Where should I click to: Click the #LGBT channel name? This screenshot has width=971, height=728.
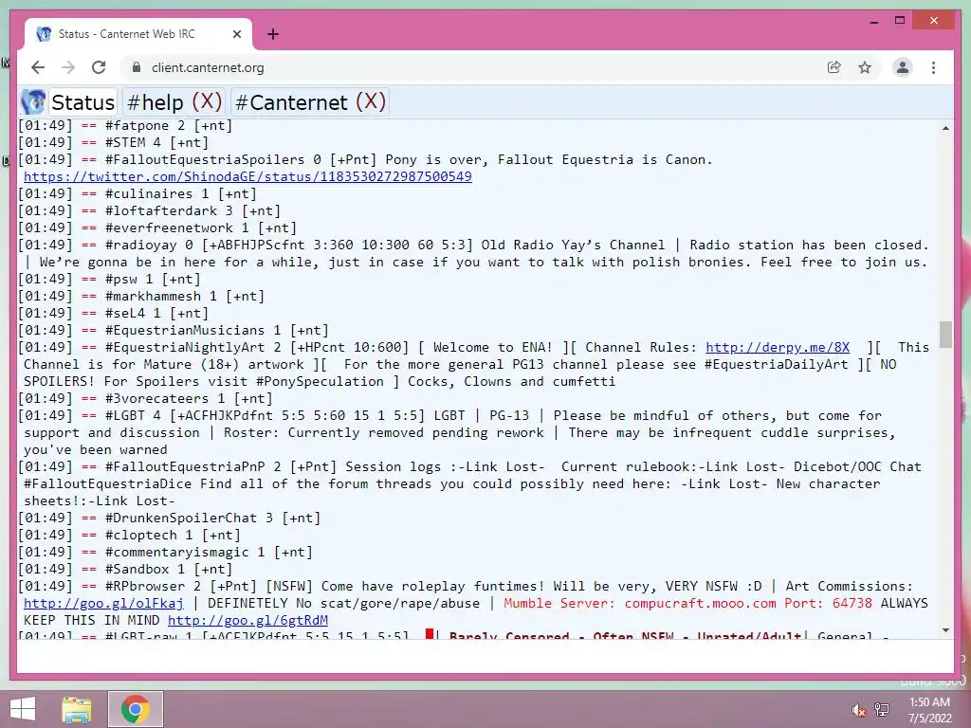click(125, 415)
